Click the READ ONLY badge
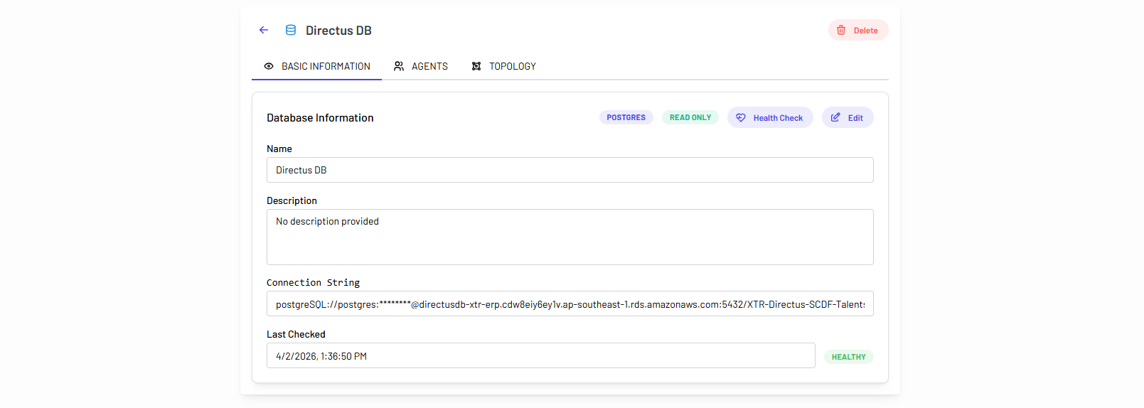This screenshot has height=408, width=1144. pyautogui.click(x=690, y=117)
